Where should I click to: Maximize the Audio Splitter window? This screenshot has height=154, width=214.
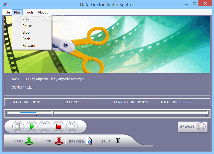[195, 4]
